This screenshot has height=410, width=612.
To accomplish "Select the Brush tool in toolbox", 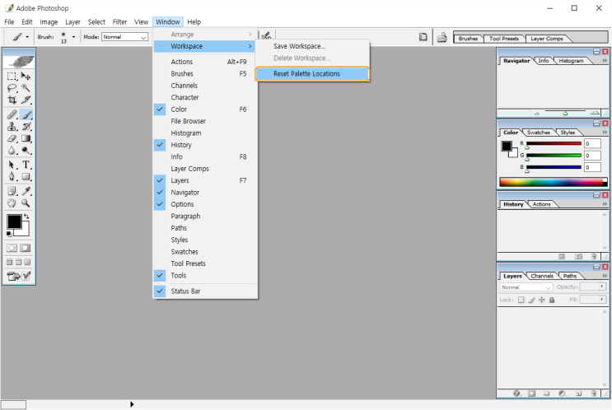I will pyautogui.click(x=26, y=114).
